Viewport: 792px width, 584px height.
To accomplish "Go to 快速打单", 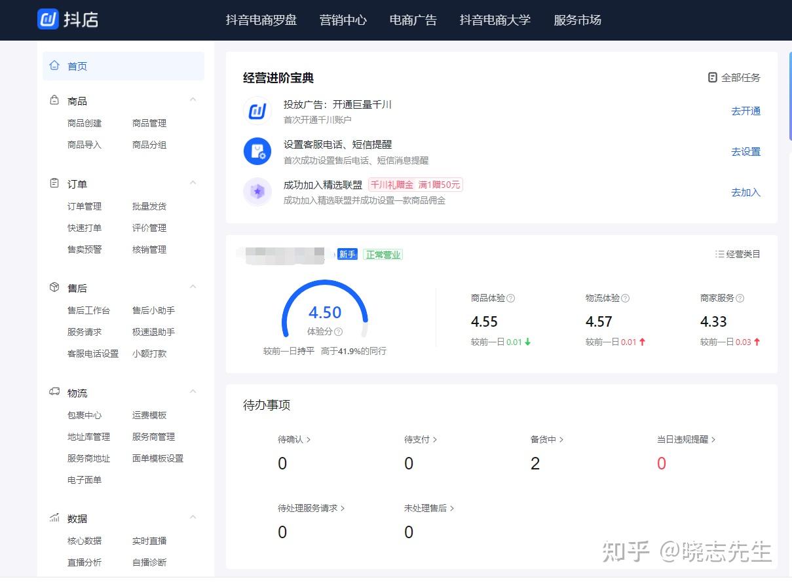I will 85,228.
